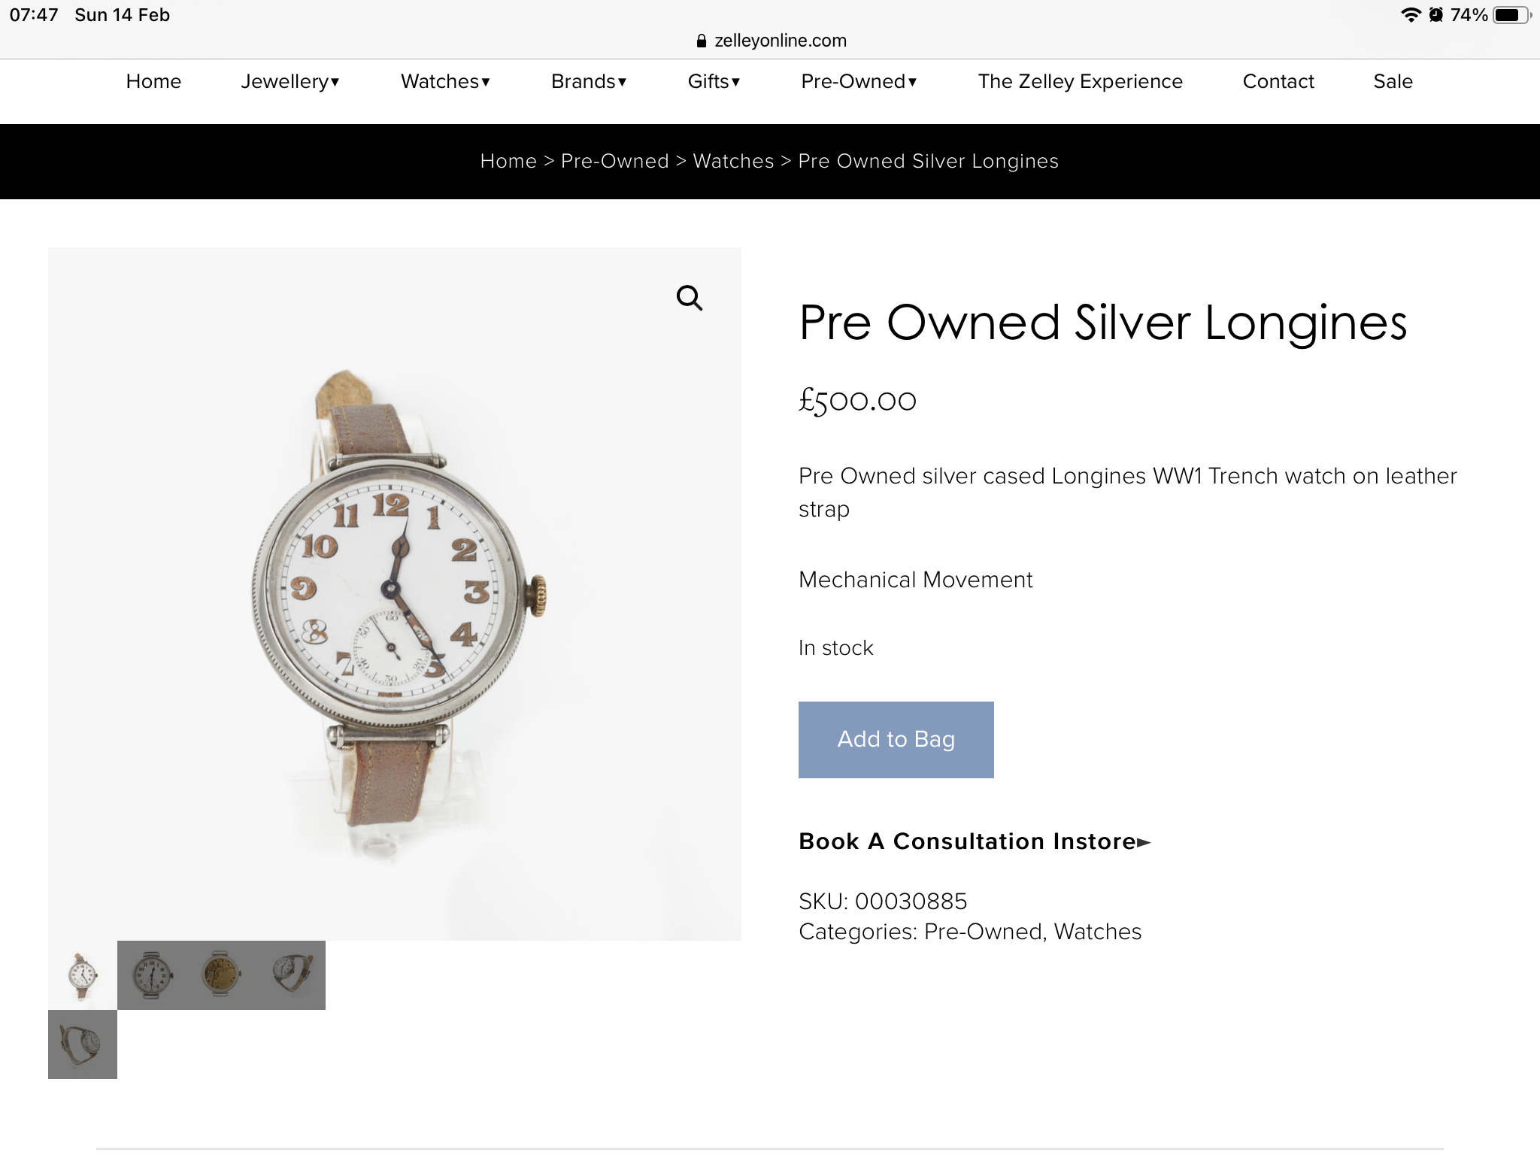1540x1155 pixels.
Task: Expand the Jewellery dropdown menu
Action: [290, 81]
